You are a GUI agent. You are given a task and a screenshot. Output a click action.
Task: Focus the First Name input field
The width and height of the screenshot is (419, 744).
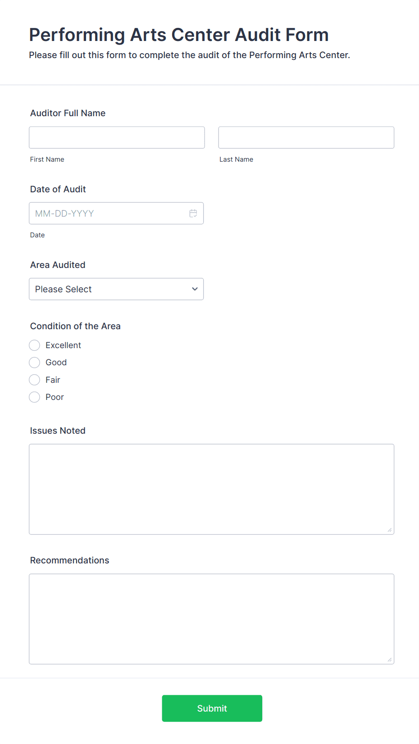pyautogui.click(x=117, y=137)
